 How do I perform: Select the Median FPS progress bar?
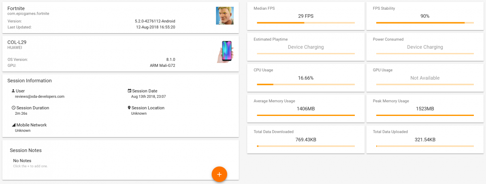(306, 23)
